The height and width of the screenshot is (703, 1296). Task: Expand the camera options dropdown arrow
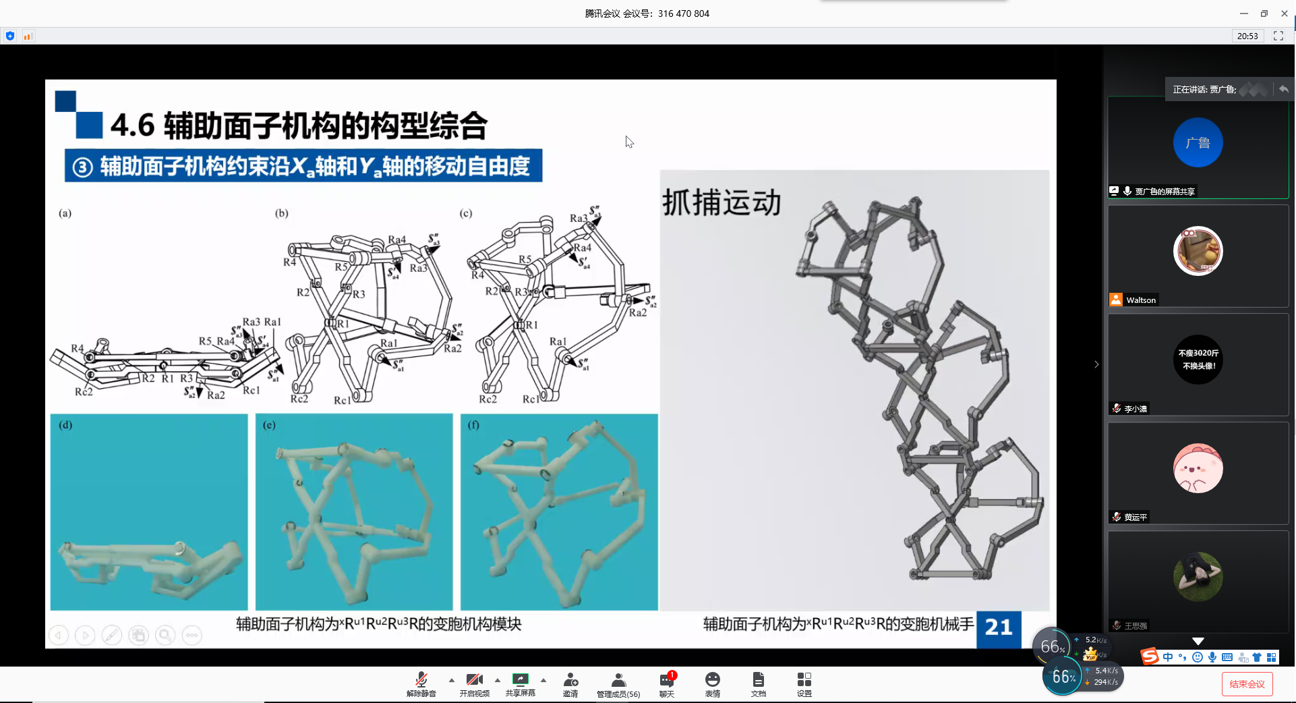(x=497, y=681)
